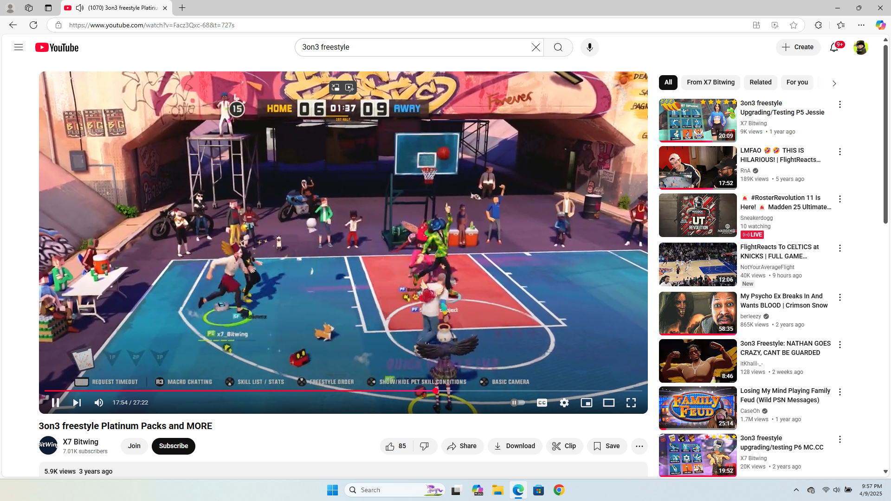The height and width of the screenshot is (501, 891).
Task: Open options for the FlightReacts hilarious video
Action: click(x=840, y=152)
